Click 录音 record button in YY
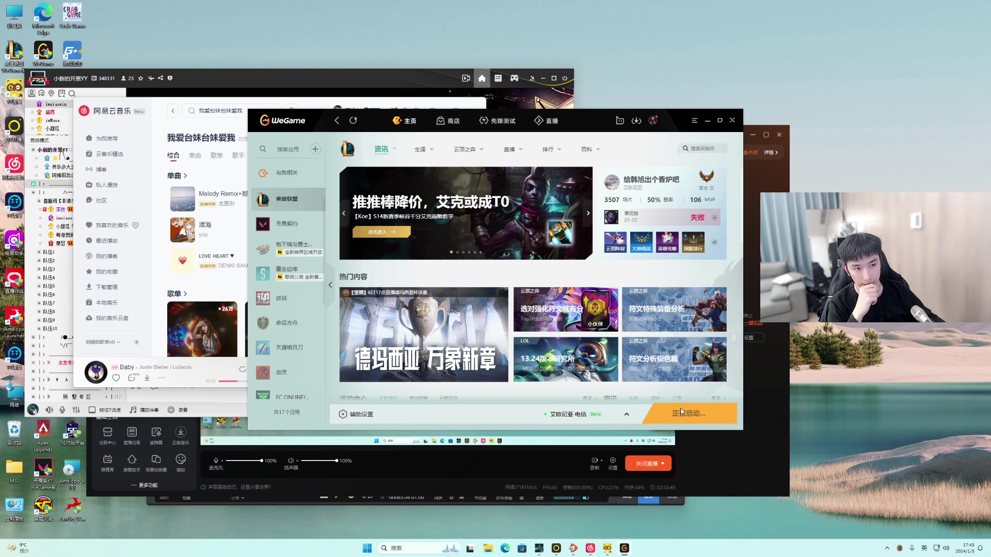 178,410
